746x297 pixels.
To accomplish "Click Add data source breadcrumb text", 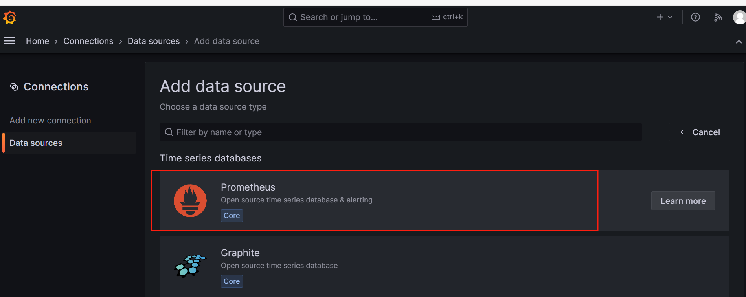I will [x=227, y=41].
